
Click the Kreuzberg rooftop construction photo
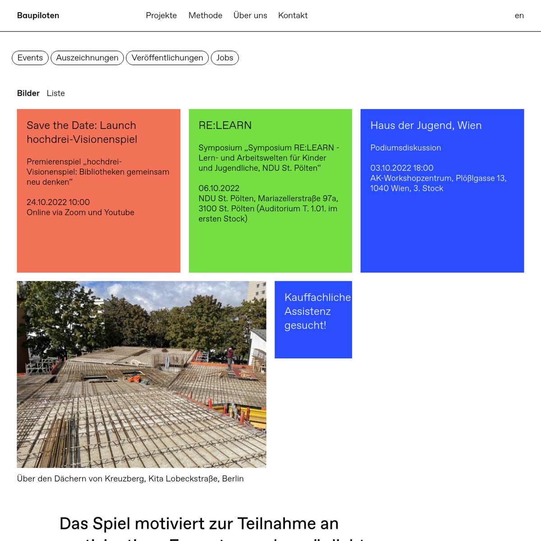[141, 374]
